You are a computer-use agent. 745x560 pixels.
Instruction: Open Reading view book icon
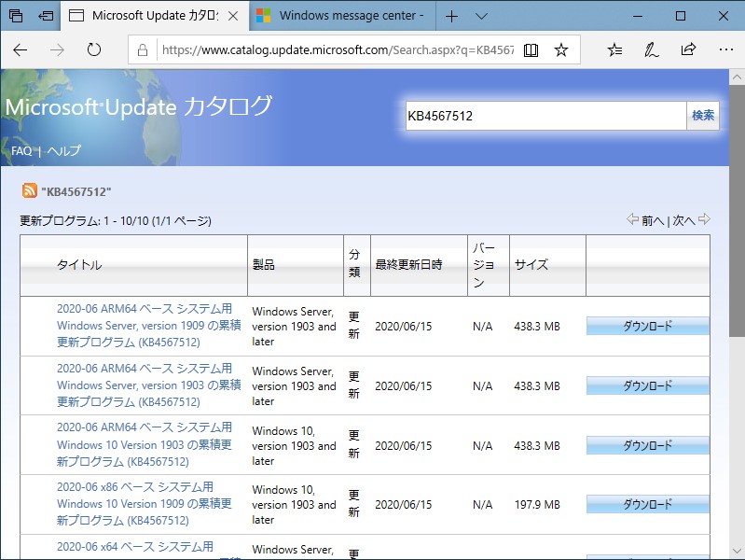tap(531, 50)
